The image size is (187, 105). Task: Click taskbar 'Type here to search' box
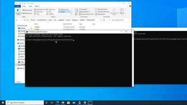(25, 103)
